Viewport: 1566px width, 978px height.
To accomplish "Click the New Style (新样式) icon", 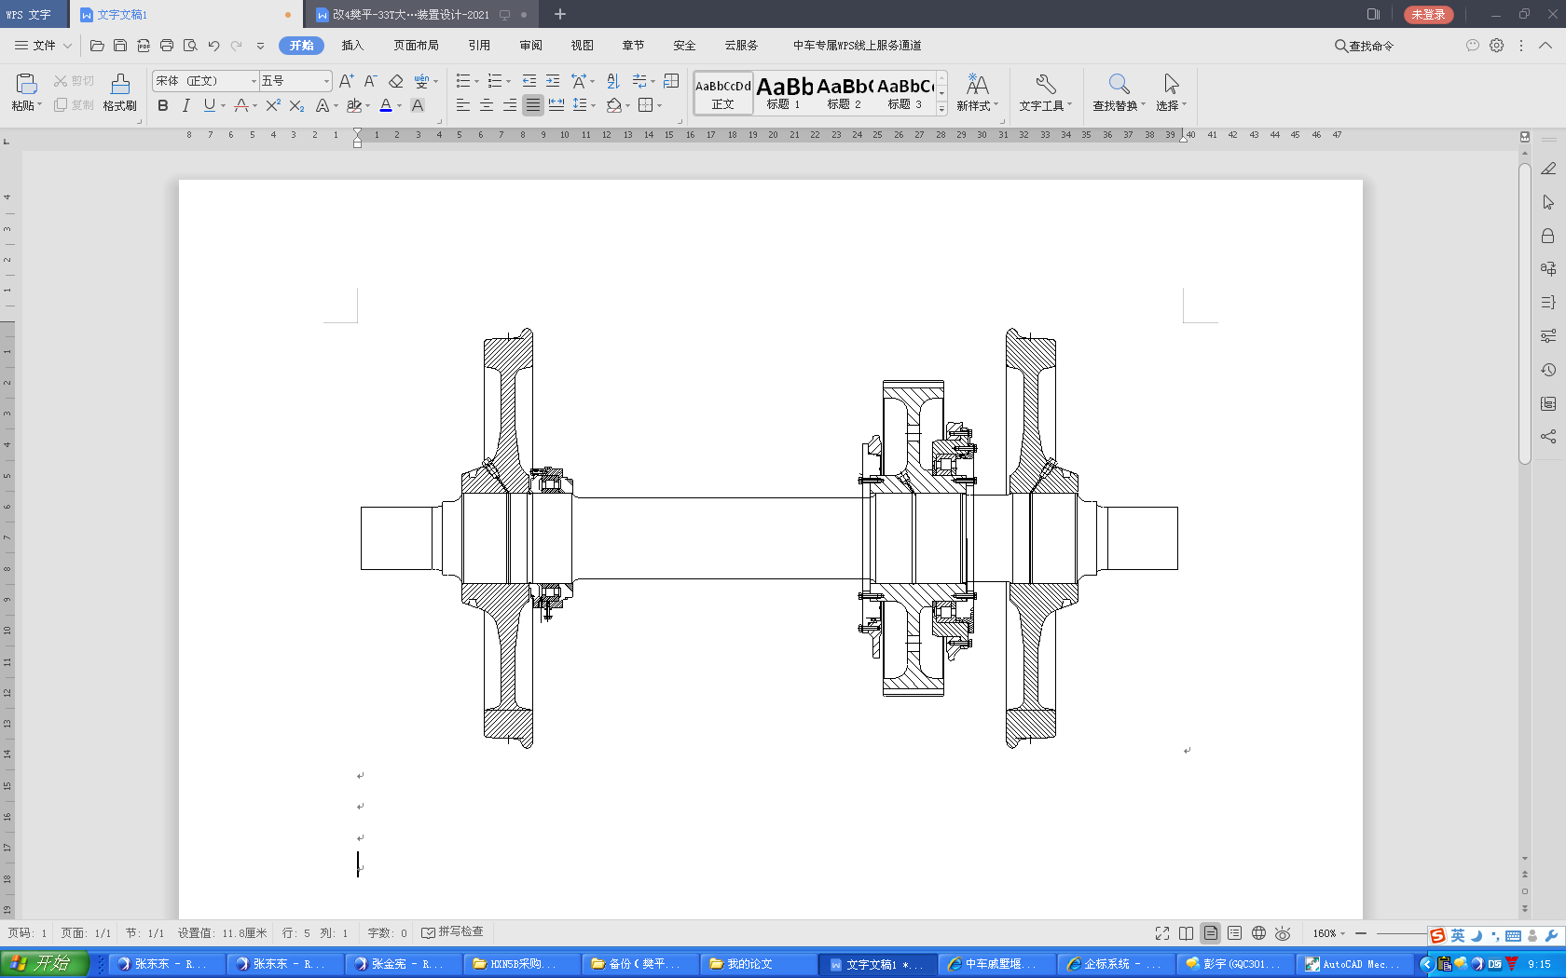I will pos(977,84).
